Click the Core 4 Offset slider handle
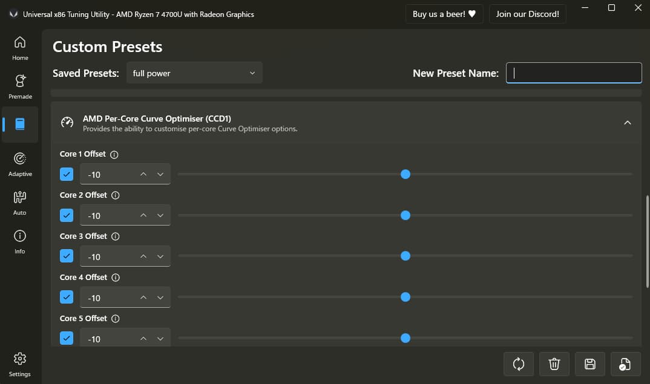 pos(405,297)
